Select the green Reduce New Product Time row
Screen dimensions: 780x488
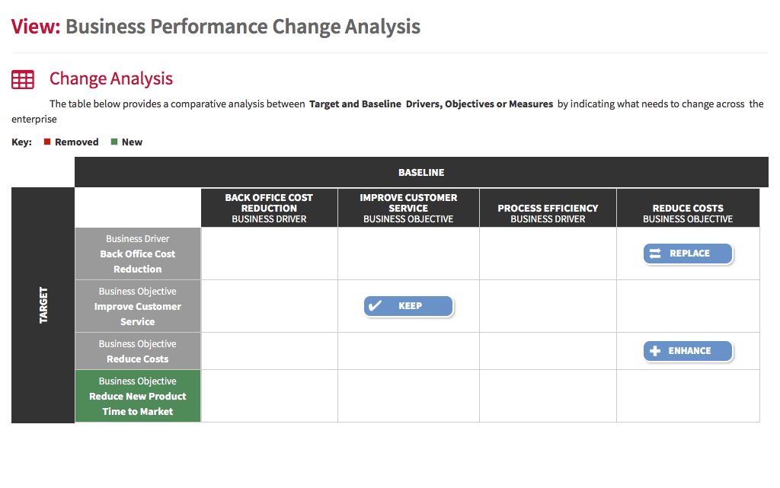(138, 396)
